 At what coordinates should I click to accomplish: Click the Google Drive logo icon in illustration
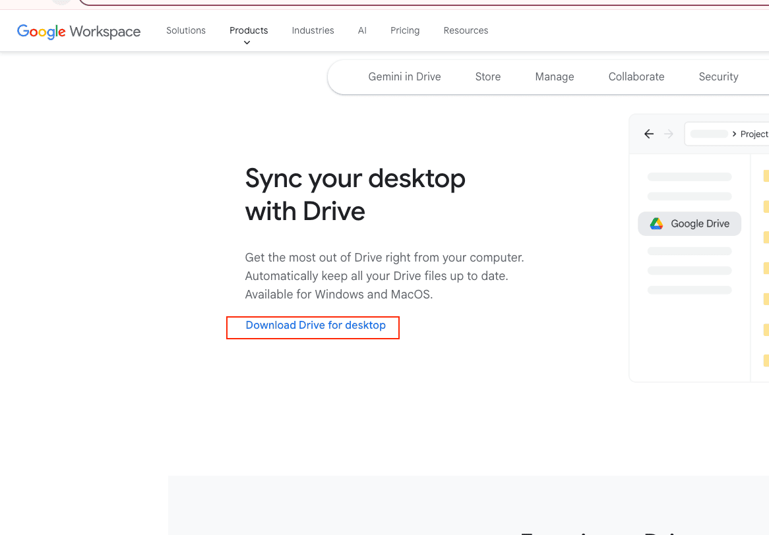[x=656, y=224]
